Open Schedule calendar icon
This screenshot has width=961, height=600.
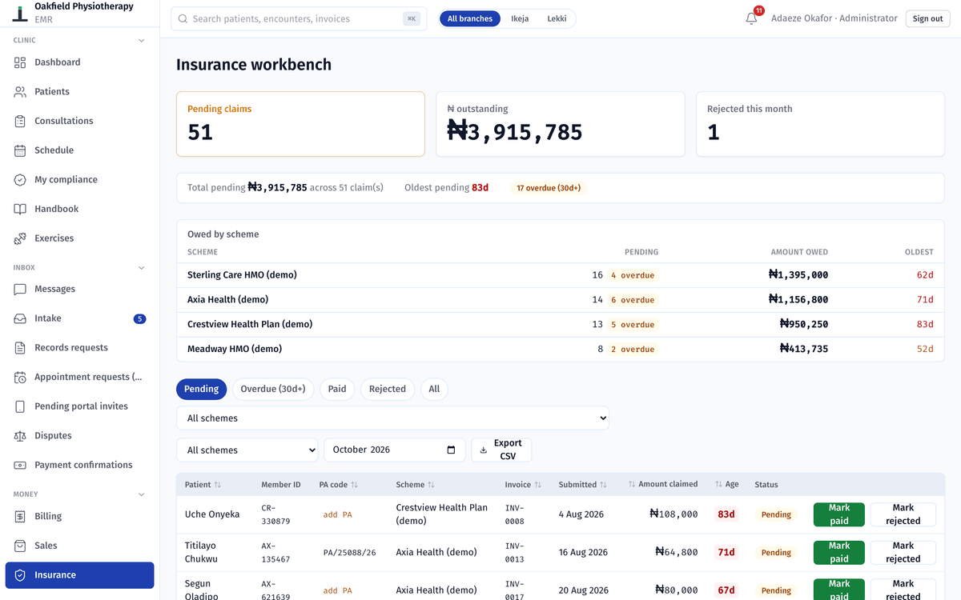(x=20, y=150)
